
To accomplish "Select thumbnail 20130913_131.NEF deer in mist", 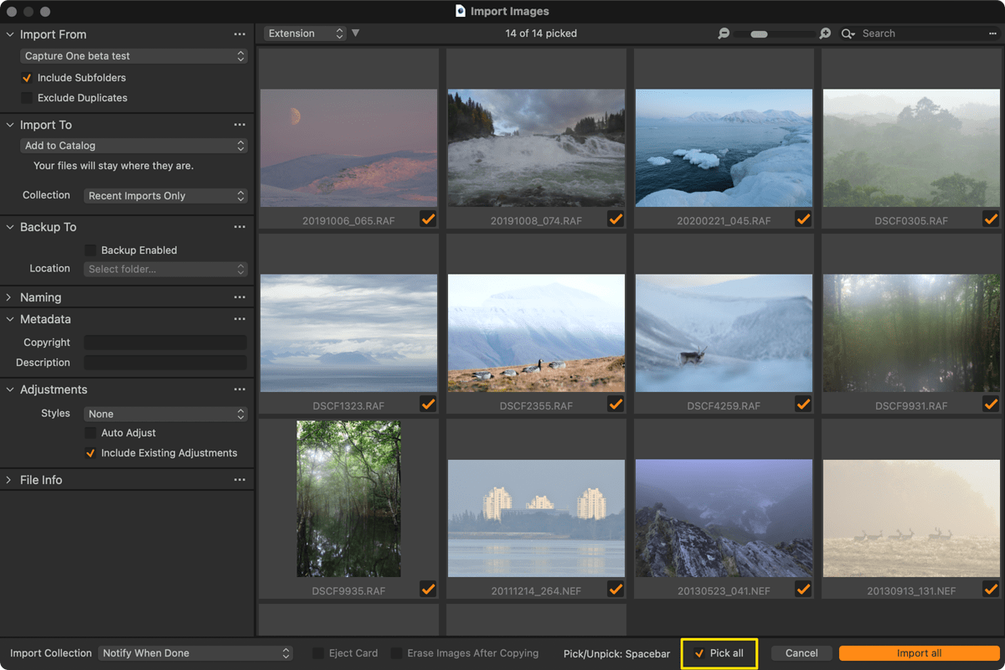I will [911, 518].
